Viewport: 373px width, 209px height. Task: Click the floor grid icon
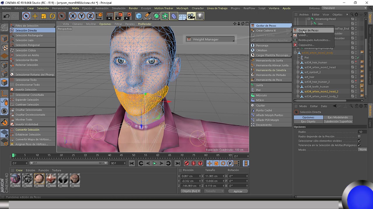182,16
